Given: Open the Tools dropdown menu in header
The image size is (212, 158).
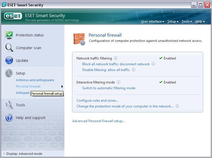Looking at the screenshot, I should click(x=187, y=21).
